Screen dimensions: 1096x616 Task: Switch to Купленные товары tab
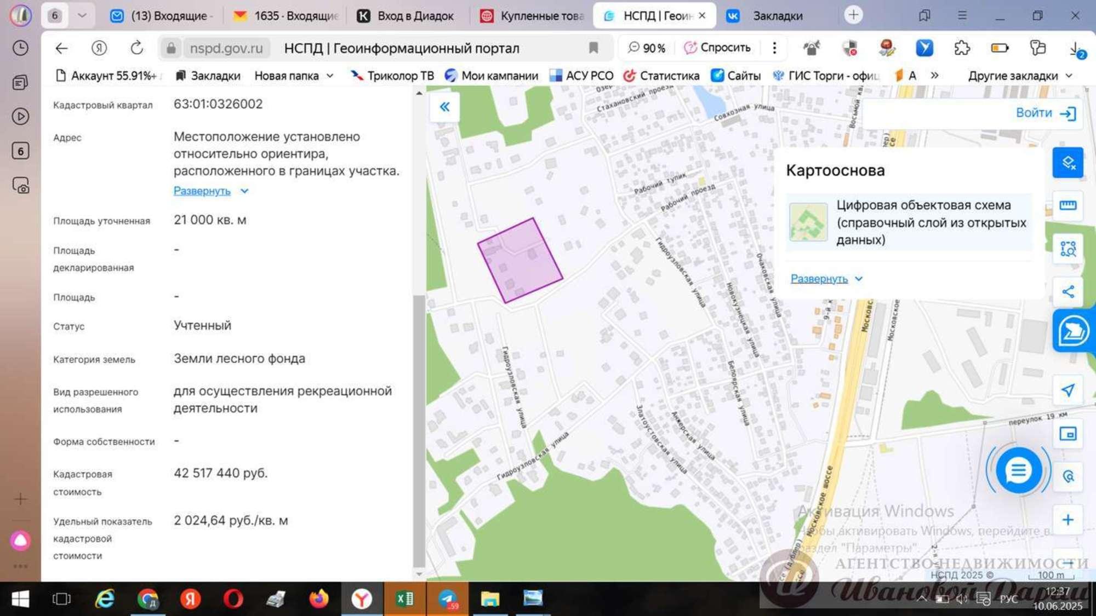click(x=533, y=16)
